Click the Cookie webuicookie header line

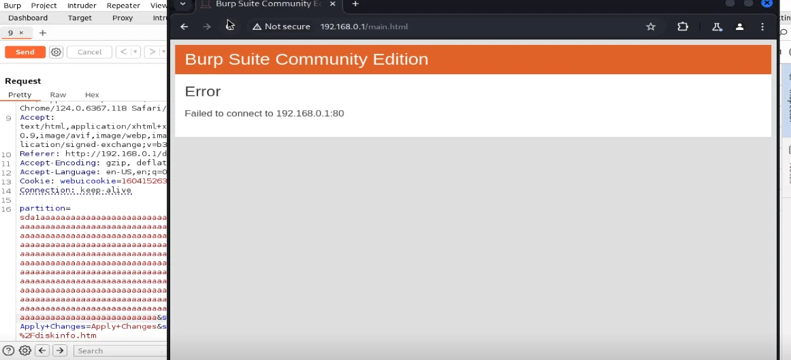point(93,181)
